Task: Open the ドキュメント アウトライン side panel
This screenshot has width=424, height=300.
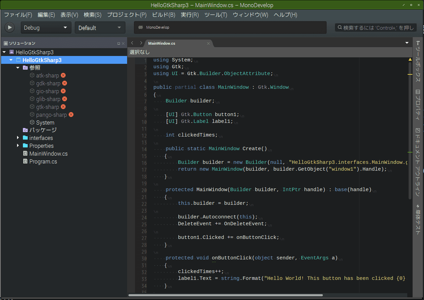Action: [418, 162]
